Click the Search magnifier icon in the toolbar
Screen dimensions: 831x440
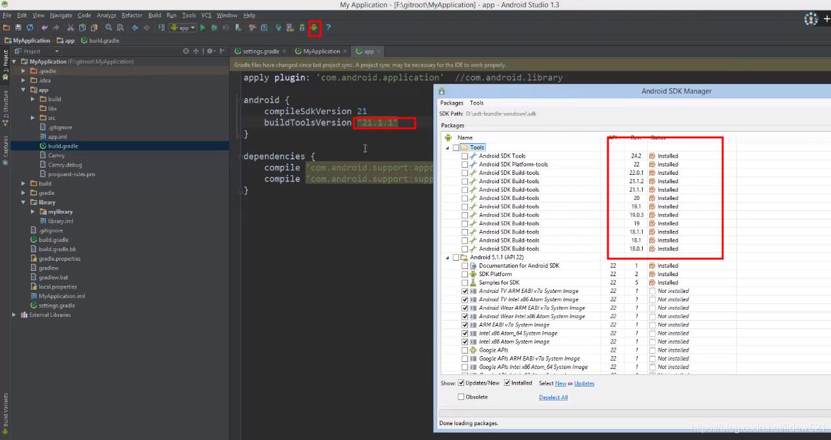tap(108, 28)
